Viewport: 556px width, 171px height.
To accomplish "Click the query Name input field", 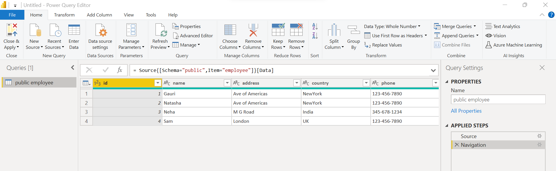I will [498, 100].
